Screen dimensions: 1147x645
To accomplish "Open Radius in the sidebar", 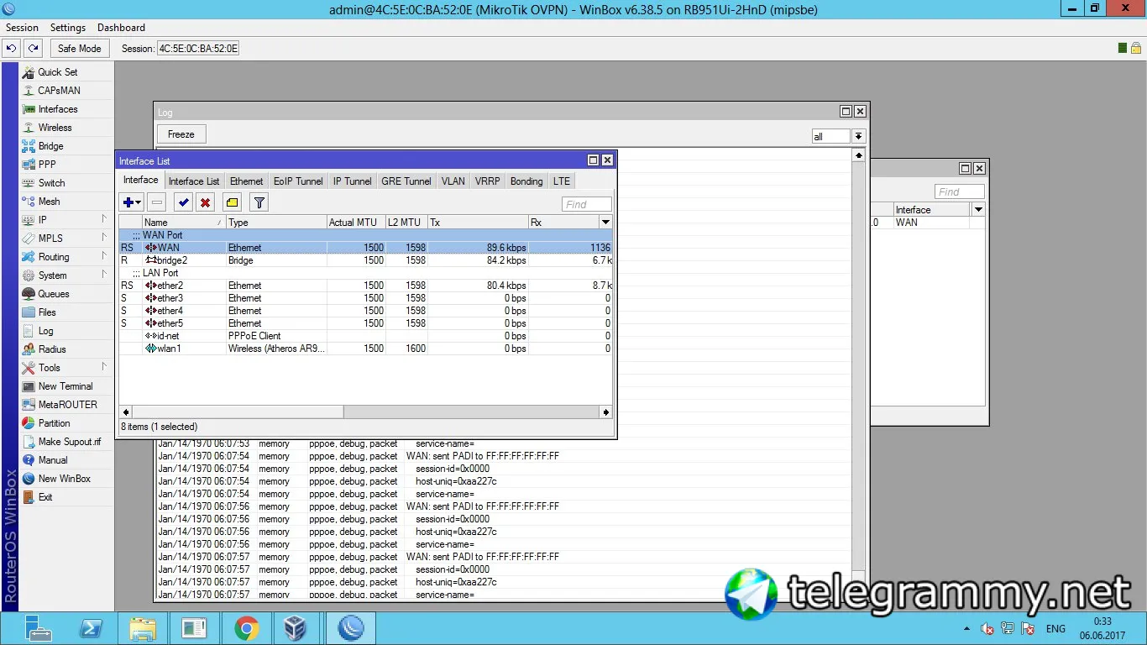I will pos(52,349).
